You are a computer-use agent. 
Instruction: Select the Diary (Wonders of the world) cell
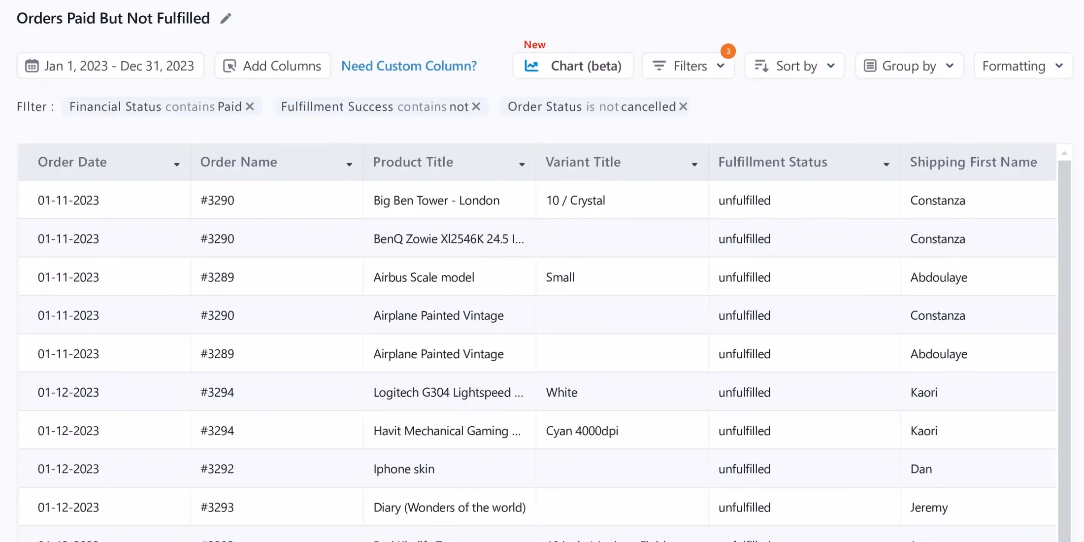pyautogui.click(x=450, y=508)
